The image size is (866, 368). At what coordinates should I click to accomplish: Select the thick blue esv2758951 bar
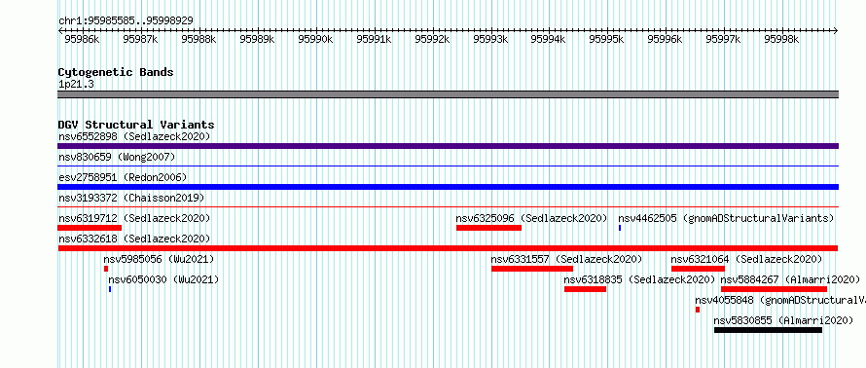point(448,187)
